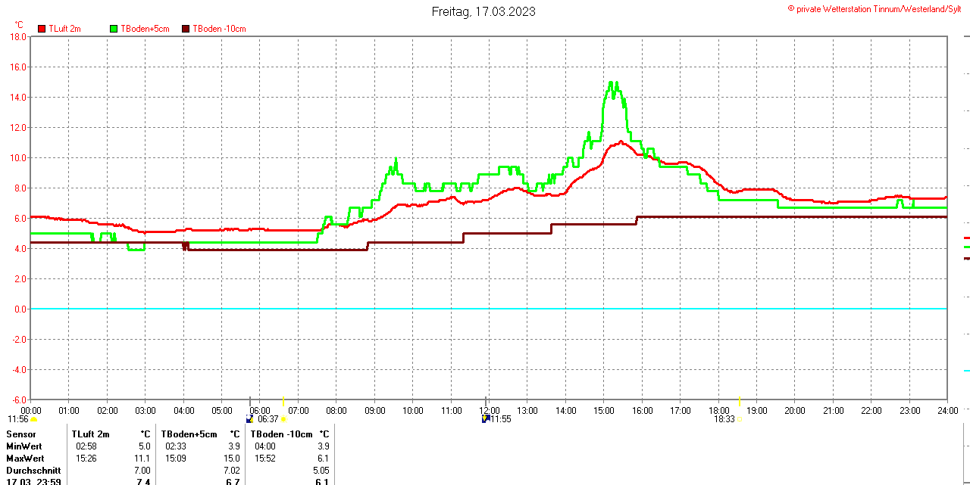Image resolution: width=970 pixels, height=485 pixels.
Task: Click the yellow sun dot right of 06:37
Action: click(x=284, y=419)
